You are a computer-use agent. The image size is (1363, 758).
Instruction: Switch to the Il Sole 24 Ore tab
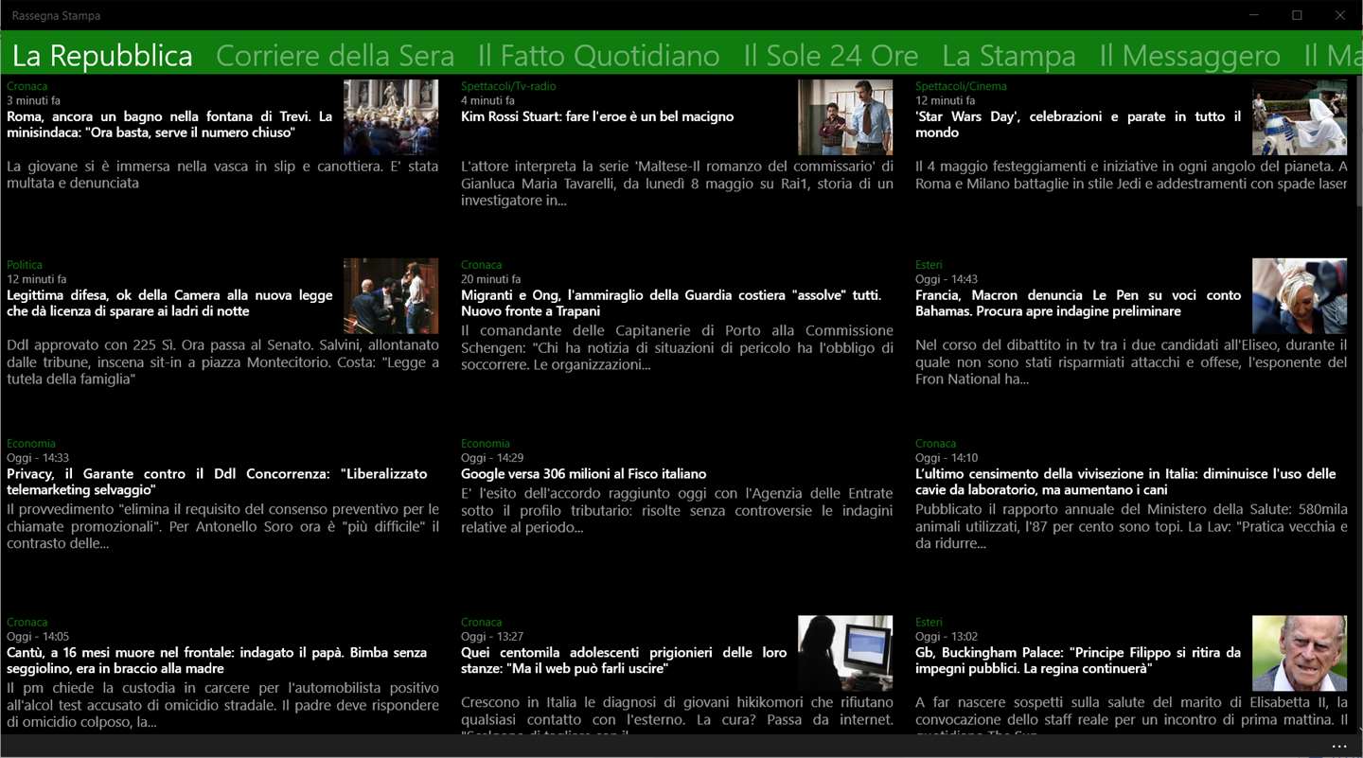pos(830,56)
